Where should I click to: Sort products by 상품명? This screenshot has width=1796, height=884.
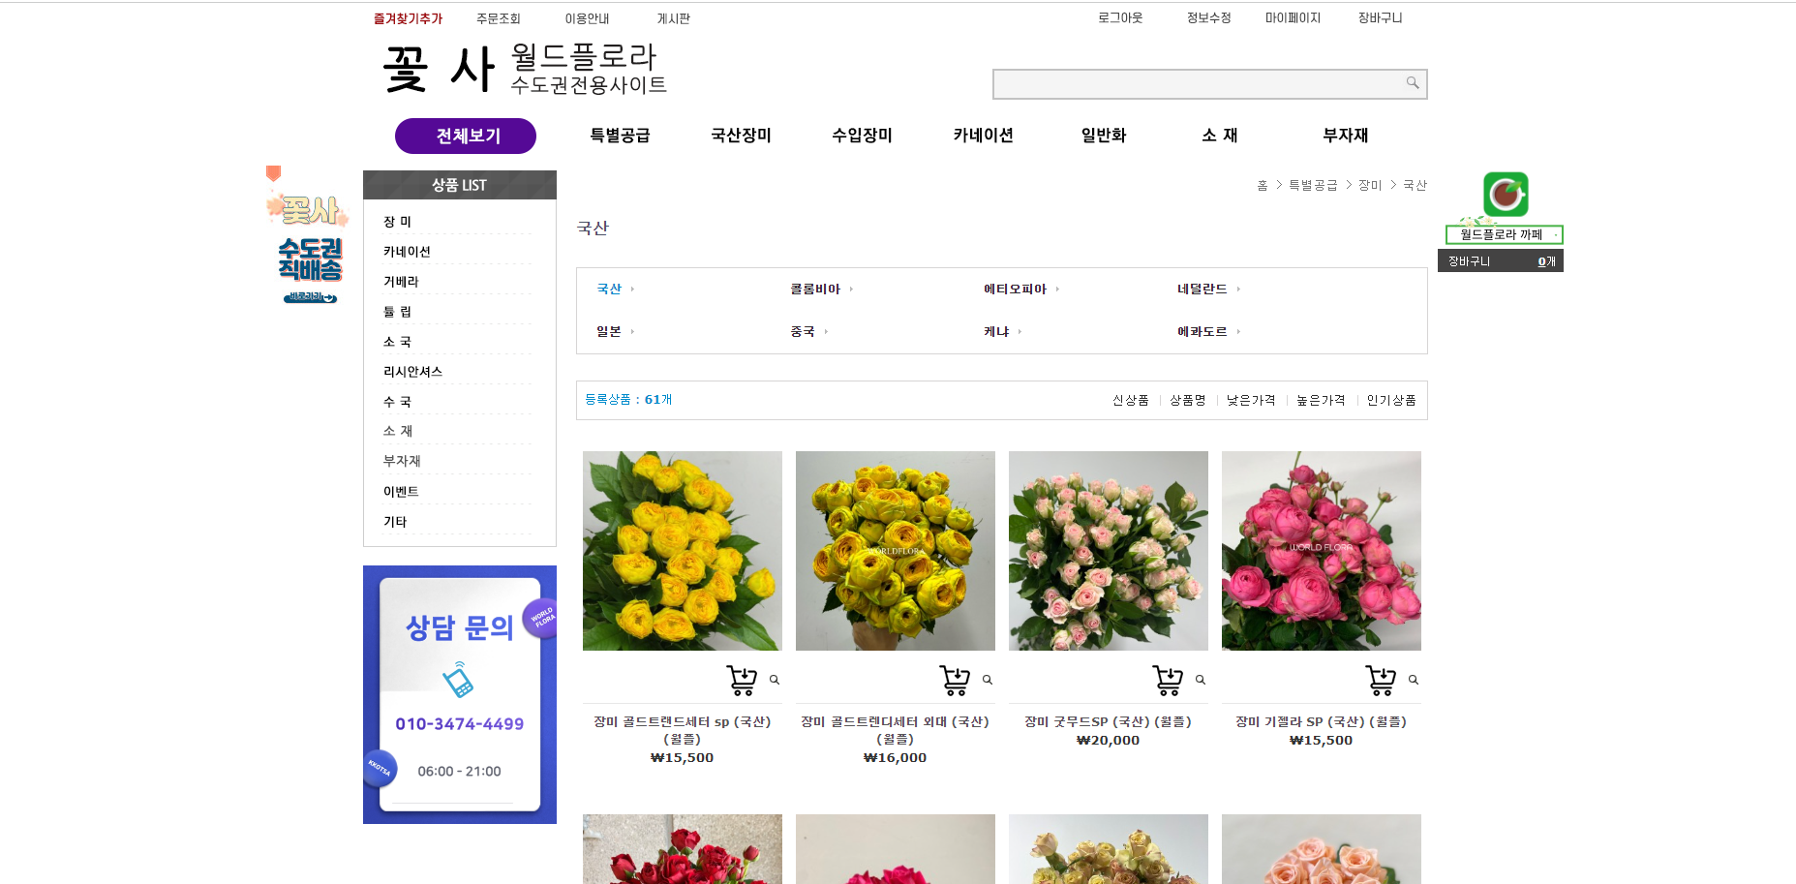click(1188, 400)
